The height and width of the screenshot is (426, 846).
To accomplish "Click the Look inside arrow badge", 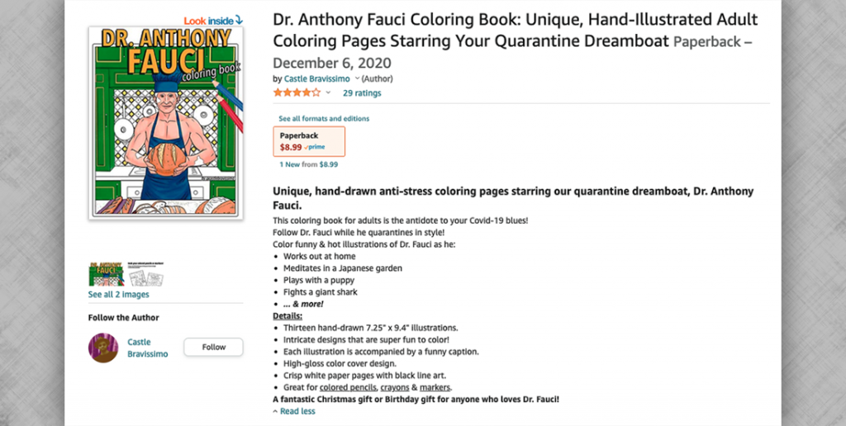I will [x=213, y=19].
